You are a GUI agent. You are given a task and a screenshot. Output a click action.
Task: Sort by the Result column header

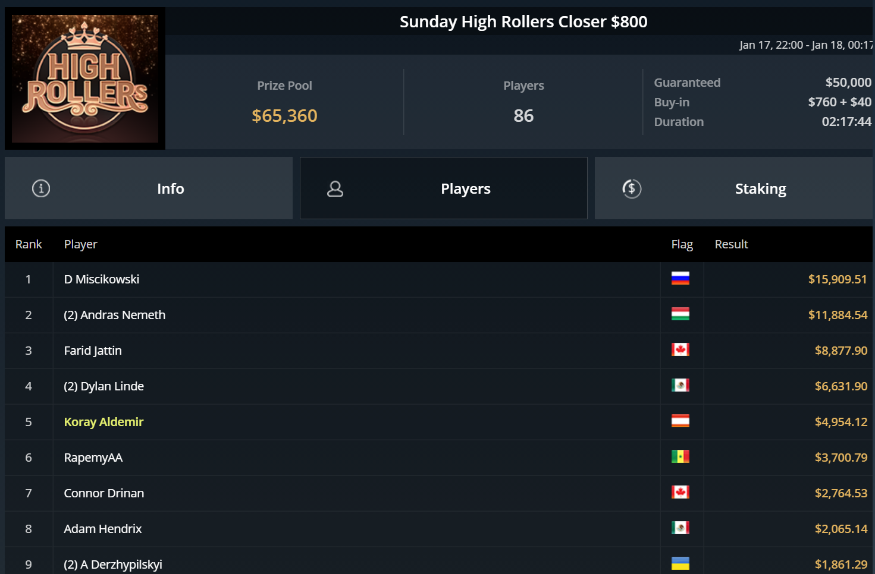click(x=731, y=244)
